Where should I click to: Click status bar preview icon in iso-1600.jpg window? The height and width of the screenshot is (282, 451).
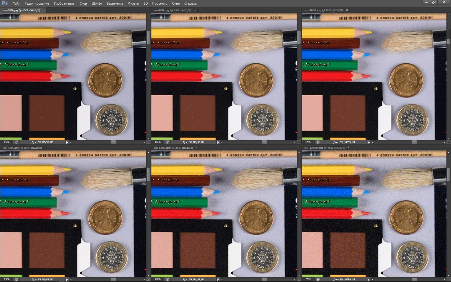[318, 142]
